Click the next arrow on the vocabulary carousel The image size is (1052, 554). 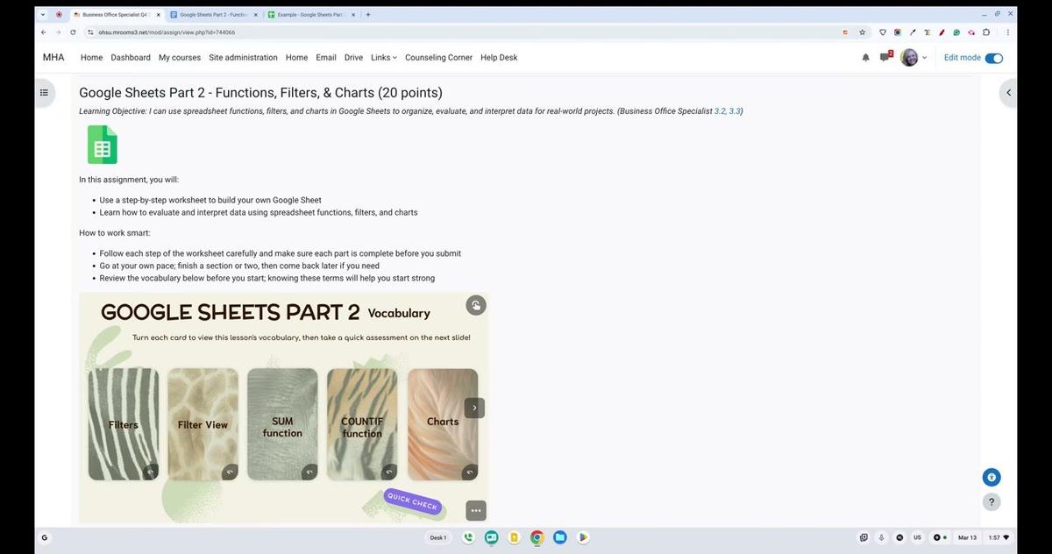(474, 407)
